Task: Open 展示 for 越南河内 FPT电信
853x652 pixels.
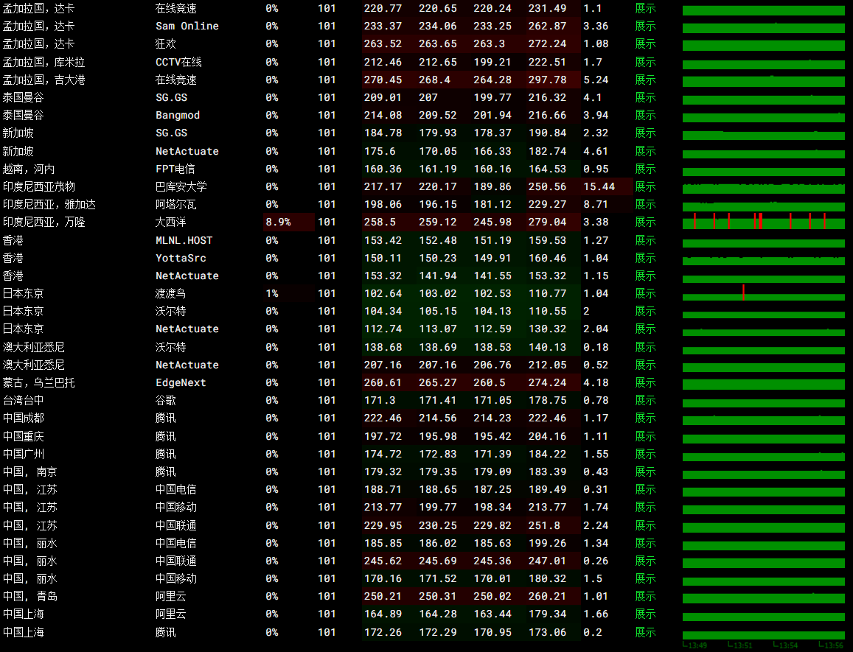Action: point(645,169)
